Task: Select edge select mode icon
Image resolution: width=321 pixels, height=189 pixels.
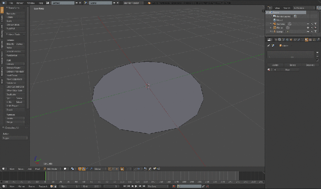Action: tap(114, 169)
